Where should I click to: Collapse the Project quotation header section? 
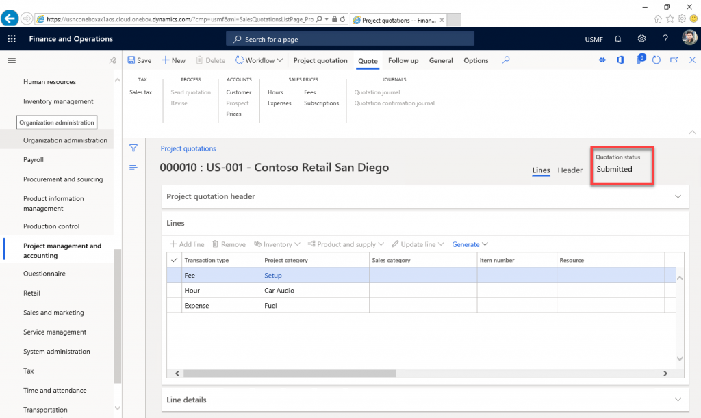678,196
